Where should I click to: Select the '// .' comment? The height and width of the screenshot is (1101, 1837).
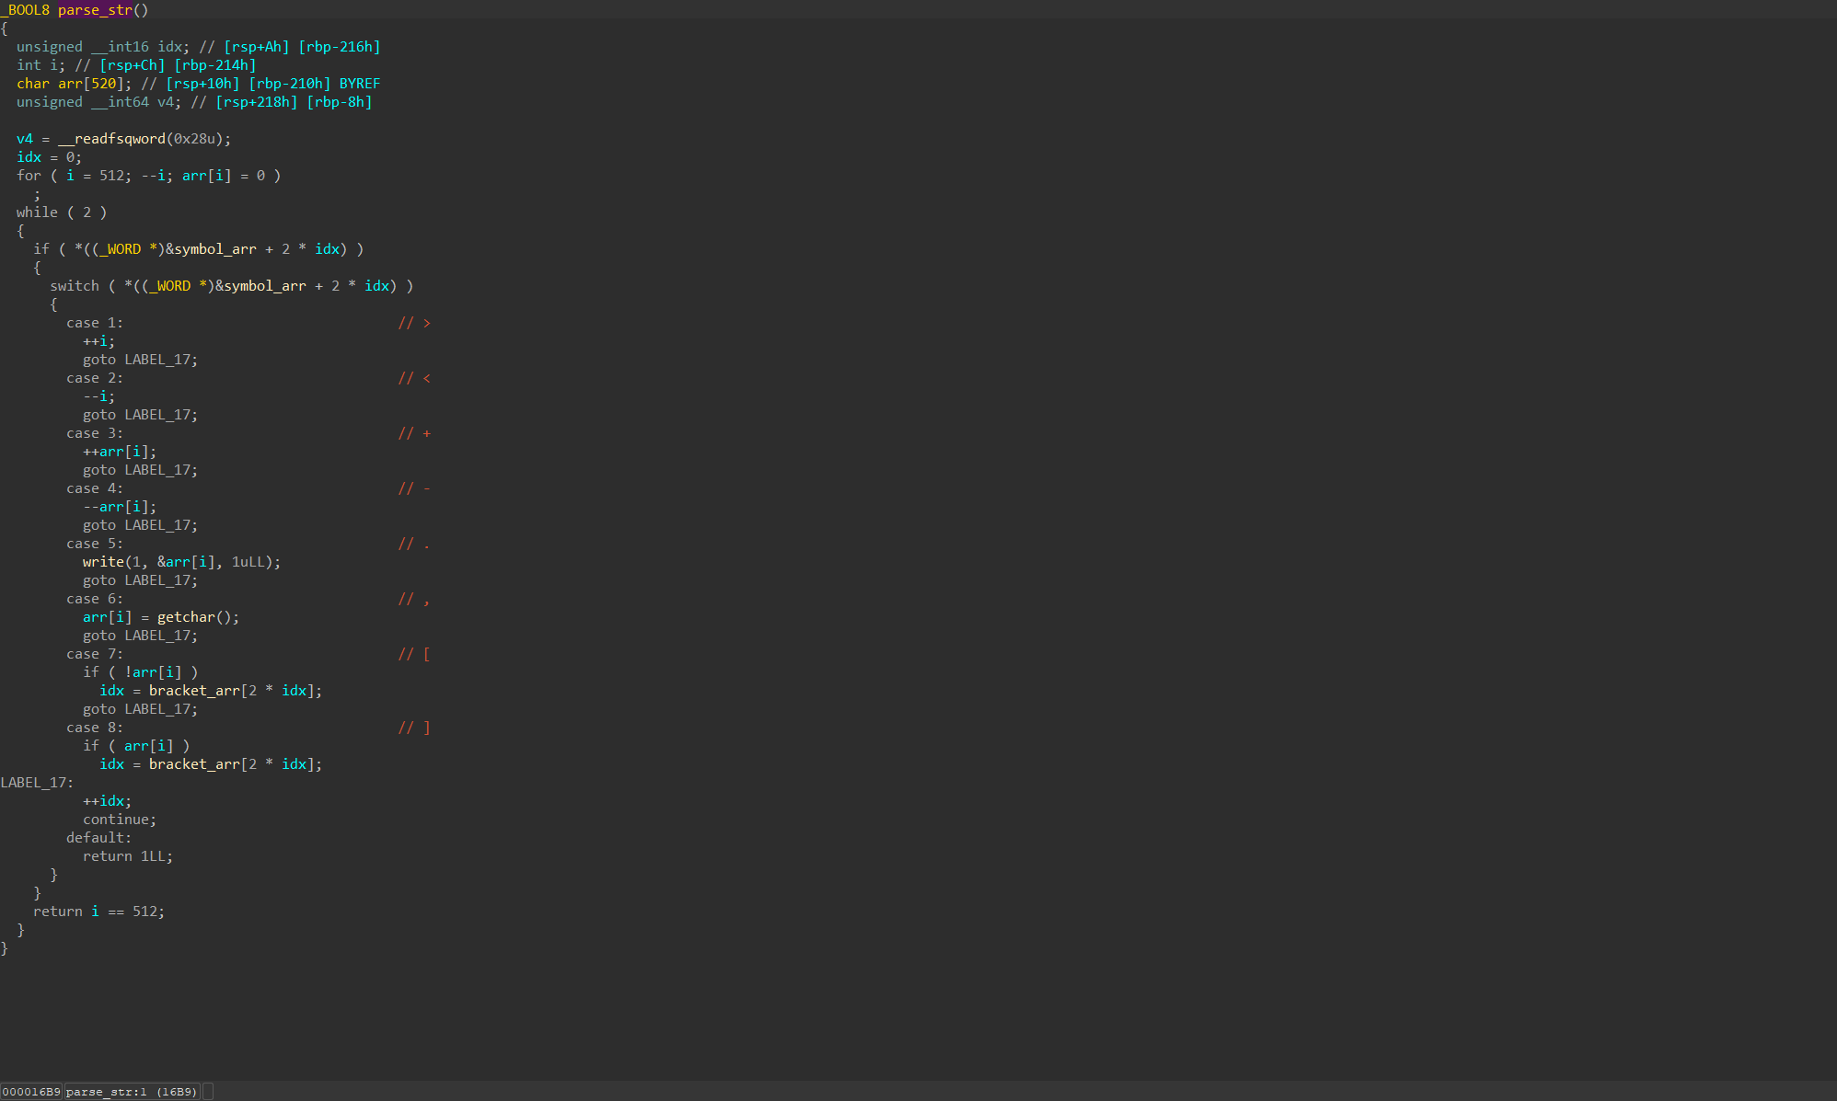pos(414,544)
